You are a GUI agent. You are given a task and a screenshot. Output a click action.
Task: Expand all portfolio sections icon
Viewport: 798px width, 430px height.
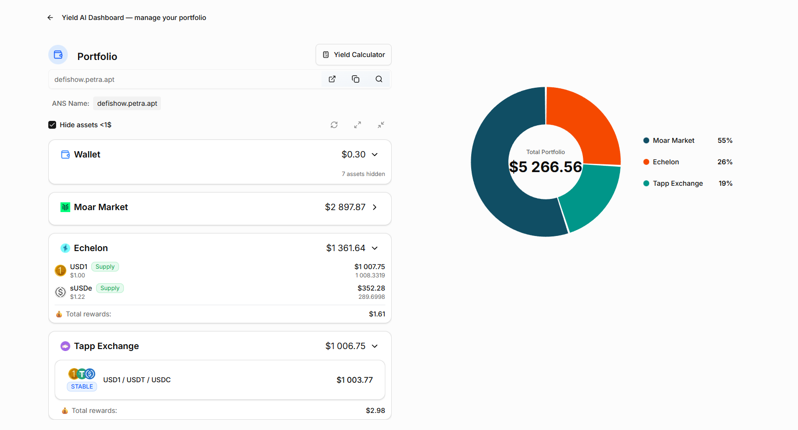coord(358,125)
